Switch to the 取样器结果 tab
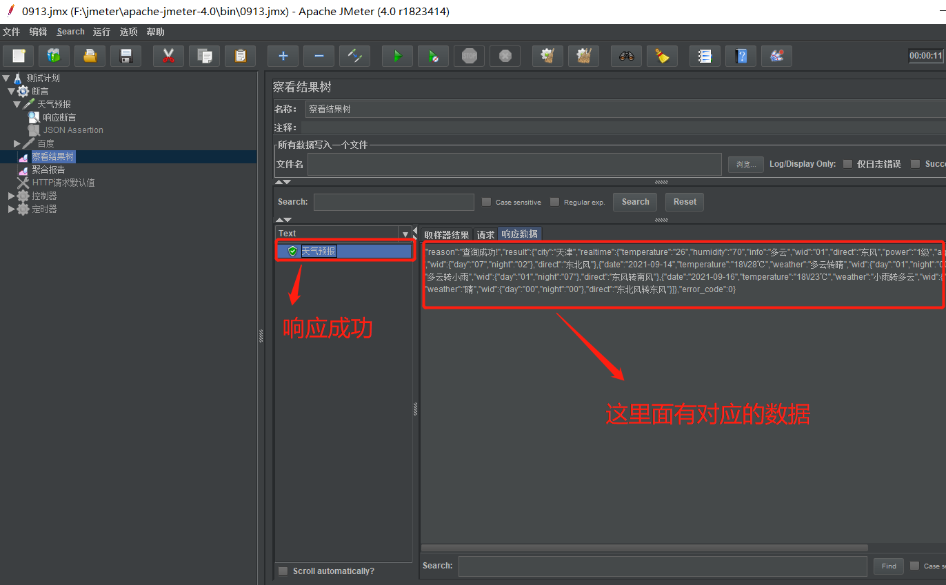Viewport: 946px width, 585px height. 446,235
